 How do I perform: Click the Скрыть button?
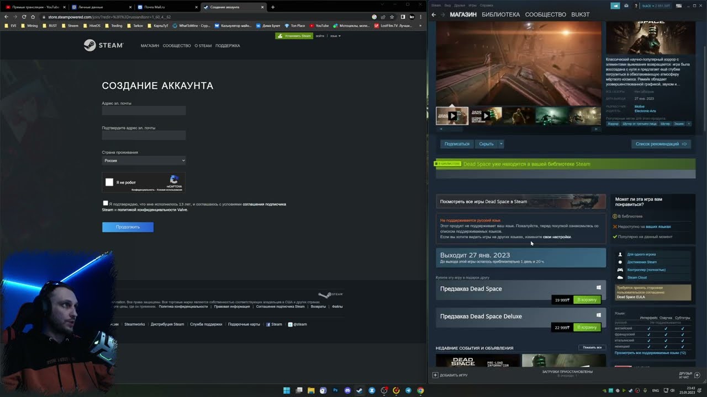coord(486,144)
